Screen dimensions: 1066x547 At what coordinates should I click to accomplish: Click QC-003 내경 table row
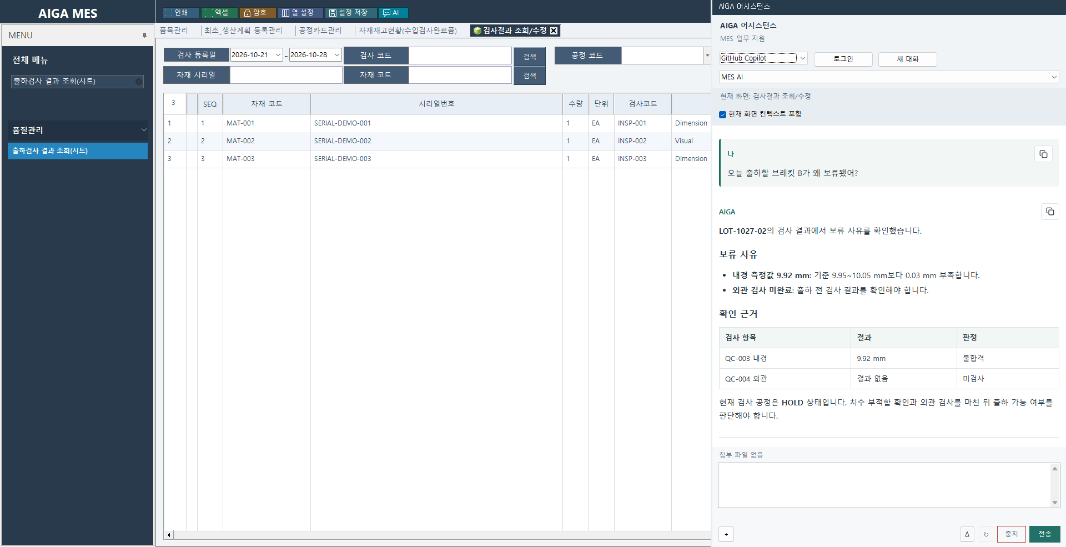(x=889, y=359)
